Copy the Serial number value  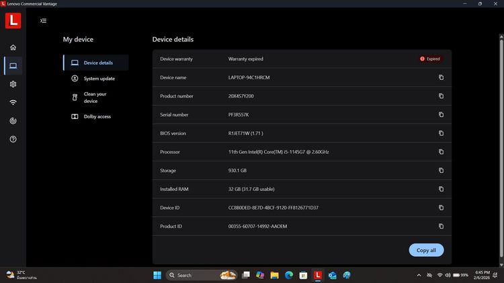[x=441, y=115]
